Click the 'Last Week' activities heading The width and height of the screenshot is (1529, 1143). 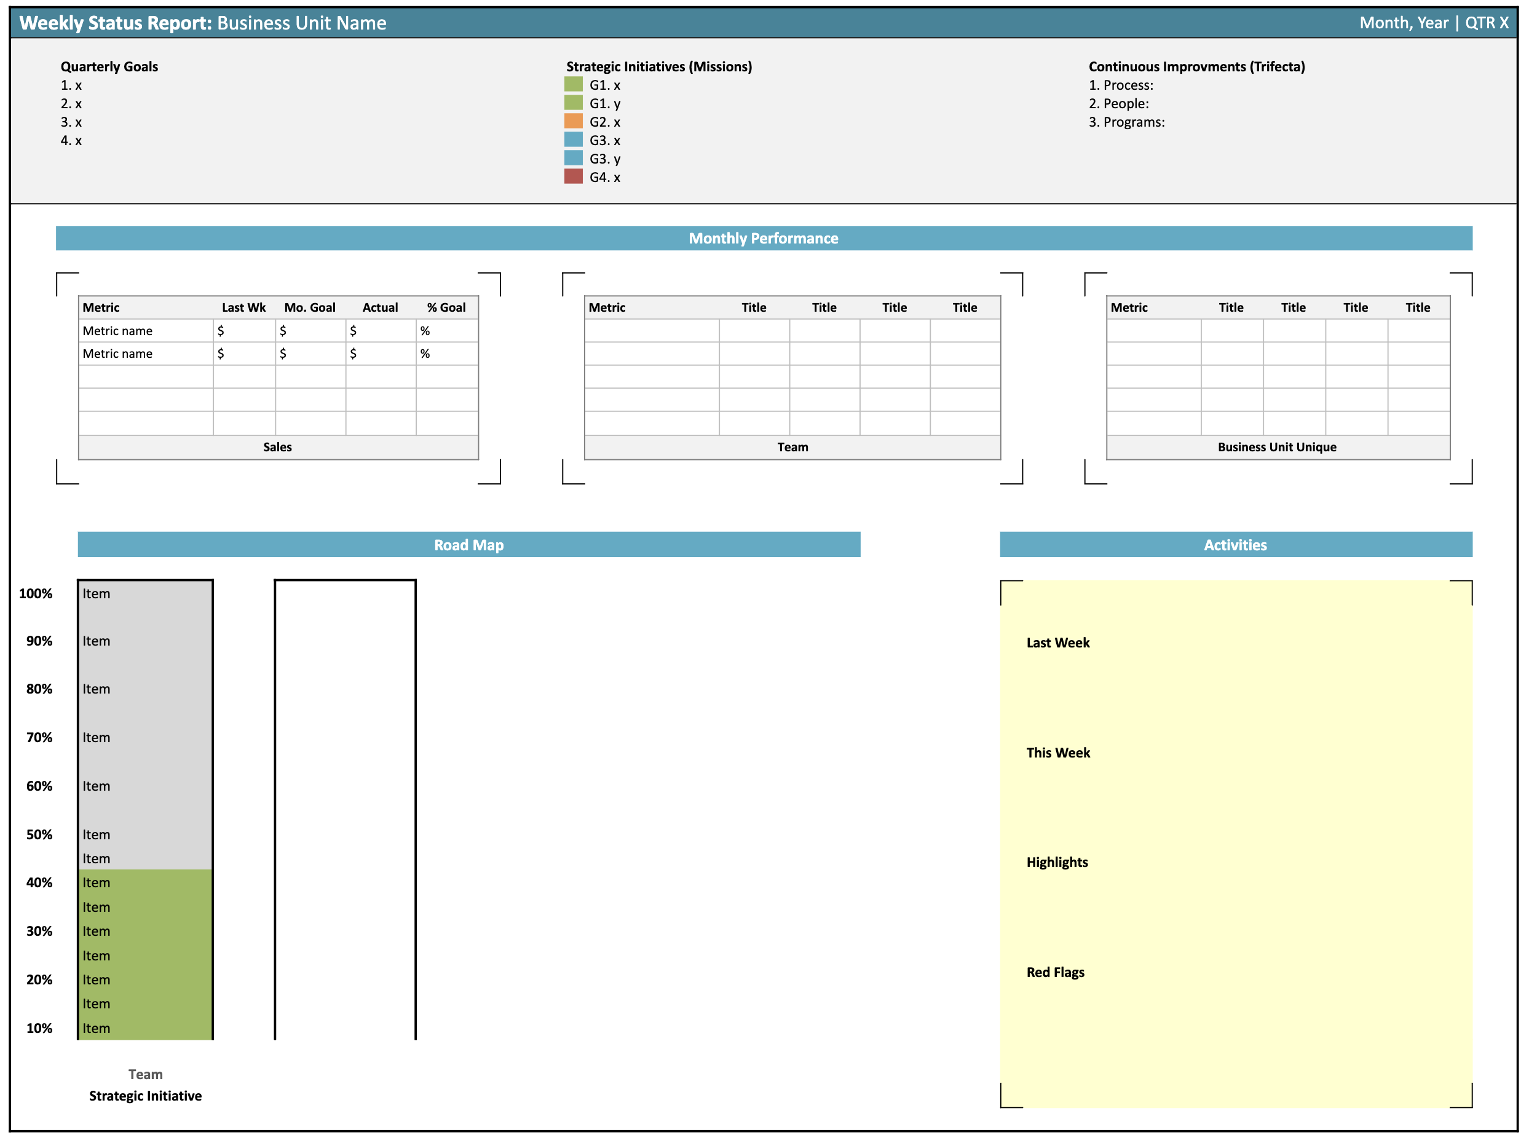click(x=1057, y=643)
